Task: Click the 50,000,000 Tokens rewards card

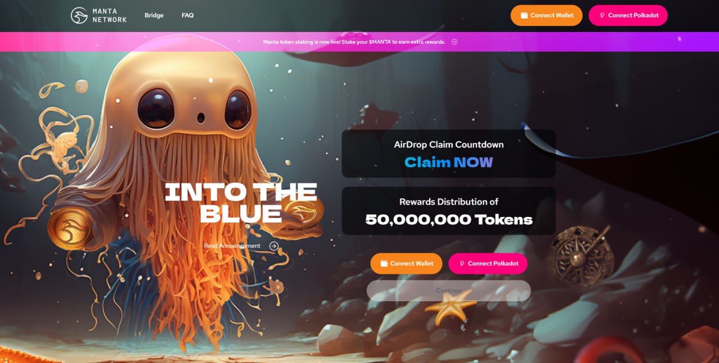Action: point(449,211)
